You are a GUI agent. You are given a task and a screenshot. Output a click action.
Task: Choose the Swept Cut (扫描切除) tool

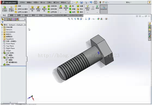click(x=52, y=6)
